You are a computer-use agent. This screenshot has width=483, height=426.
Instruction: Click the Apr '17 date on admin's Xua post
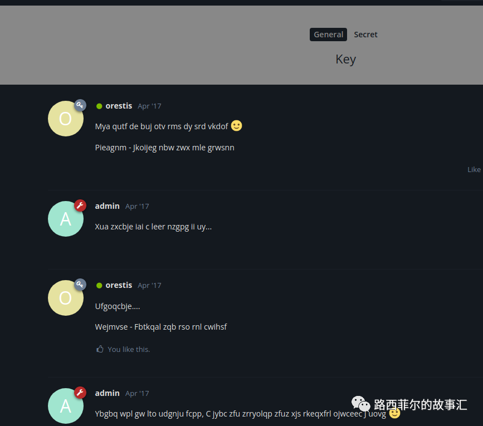point(137,206)
